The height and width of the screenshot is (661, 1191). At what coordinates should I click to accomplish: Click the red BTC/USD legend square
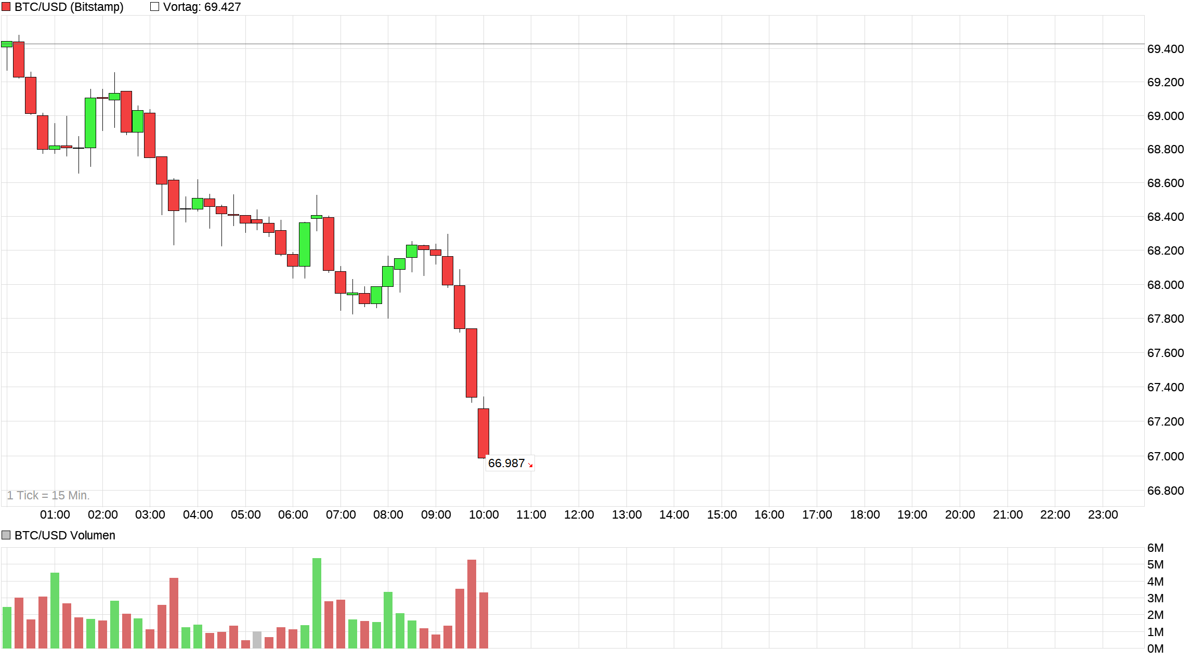pos(6,7)
